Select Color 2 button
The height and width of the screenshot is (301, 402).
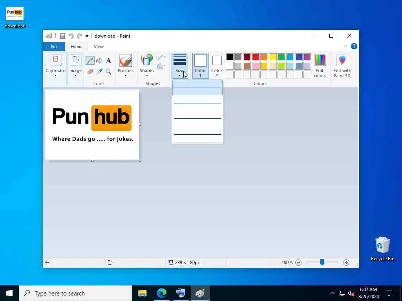pos(217,66)
